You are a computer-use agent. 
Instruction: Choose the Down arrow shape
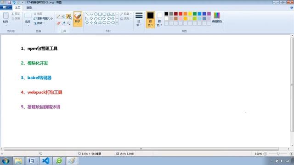click(87, 23)
